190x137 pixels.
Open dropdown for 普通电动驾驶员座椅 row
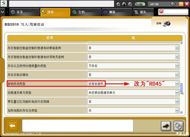(x=177, y=57)
